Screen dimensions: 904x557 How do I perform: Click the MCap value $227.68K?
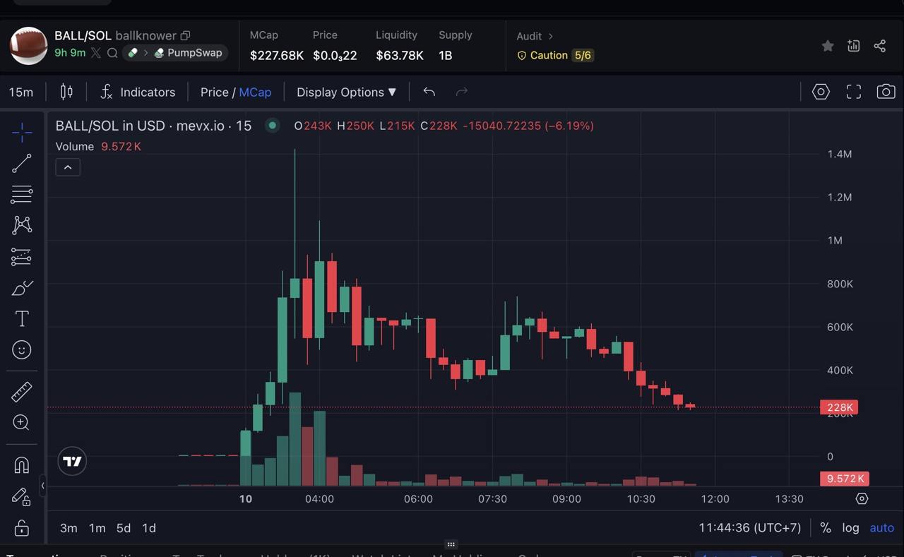coord(276,55)
